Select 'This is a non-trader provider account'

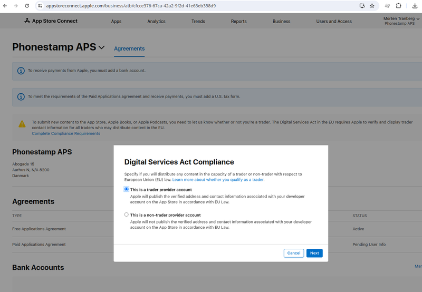pos(127,215)
